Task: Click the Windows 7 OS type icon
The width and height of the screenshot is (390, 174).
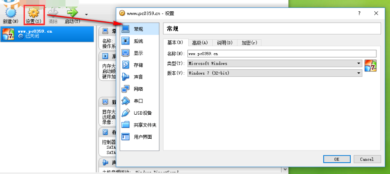Action: point(370,65)
